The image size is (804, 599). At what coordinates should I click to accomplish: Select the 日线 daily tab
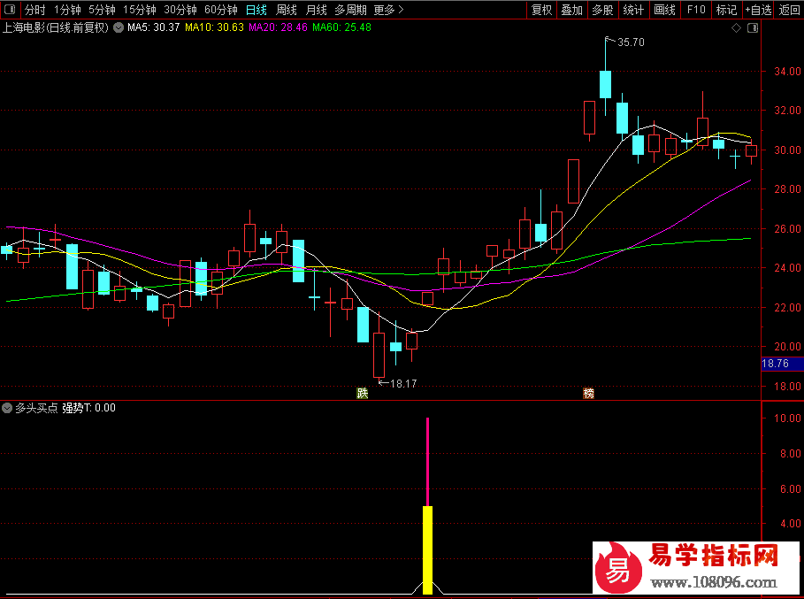point(257,10)
